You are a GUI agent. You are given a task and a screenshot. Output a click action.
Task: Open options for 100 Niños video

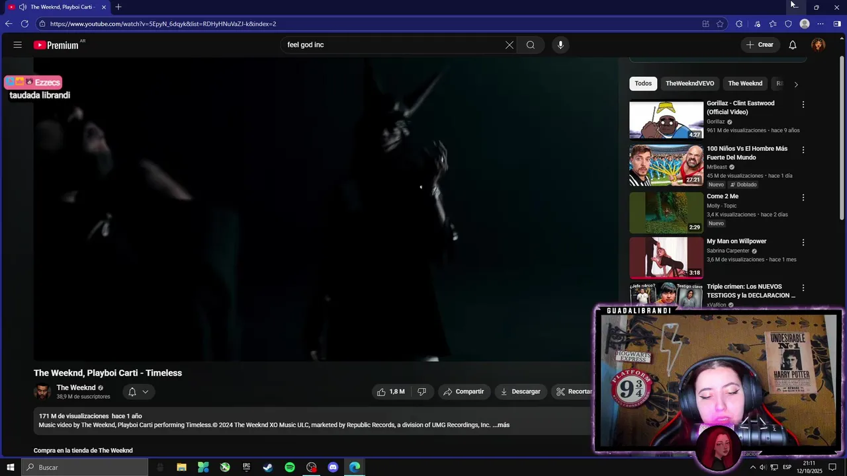click(x=803, y=150)
